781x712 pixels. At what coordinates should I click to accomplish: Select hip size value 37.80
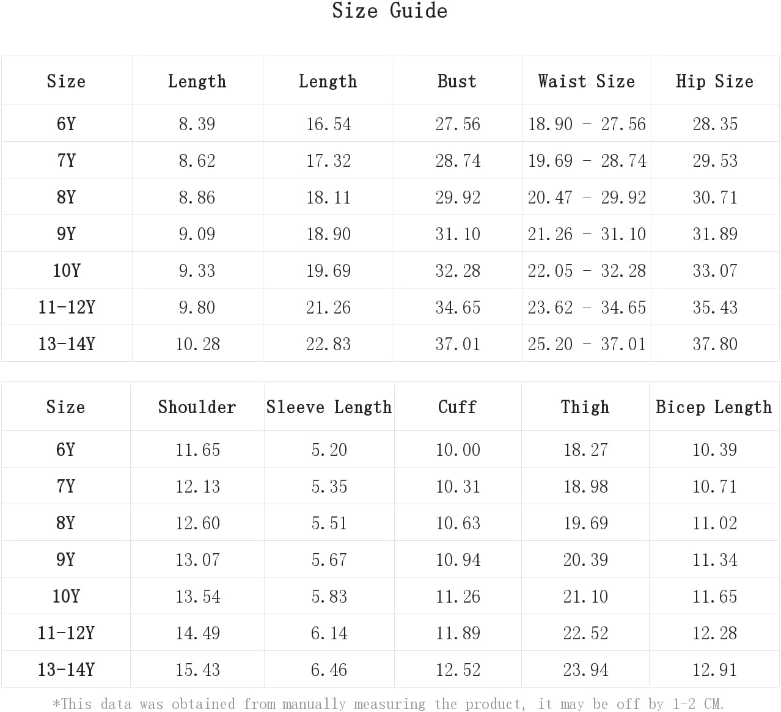coord(715,344)
